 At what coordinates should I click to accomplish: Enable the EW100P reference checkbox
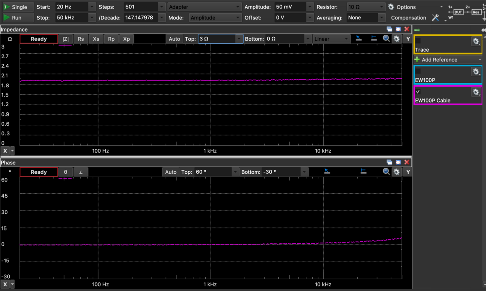418,71
